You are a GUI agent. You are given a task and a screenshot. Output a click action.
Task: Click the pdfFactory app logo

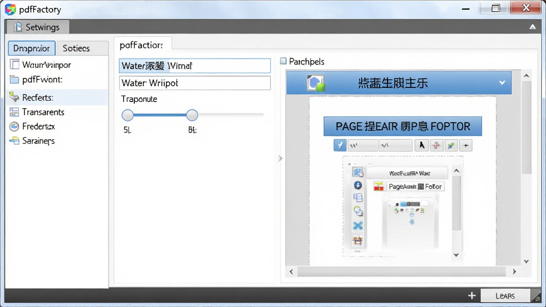11,10
